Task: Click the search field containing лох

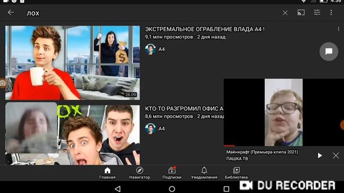Action: click(152, 13)
